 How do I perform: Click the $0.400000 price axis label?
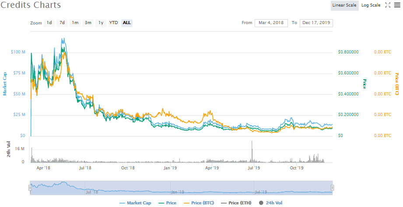[348, 94]
